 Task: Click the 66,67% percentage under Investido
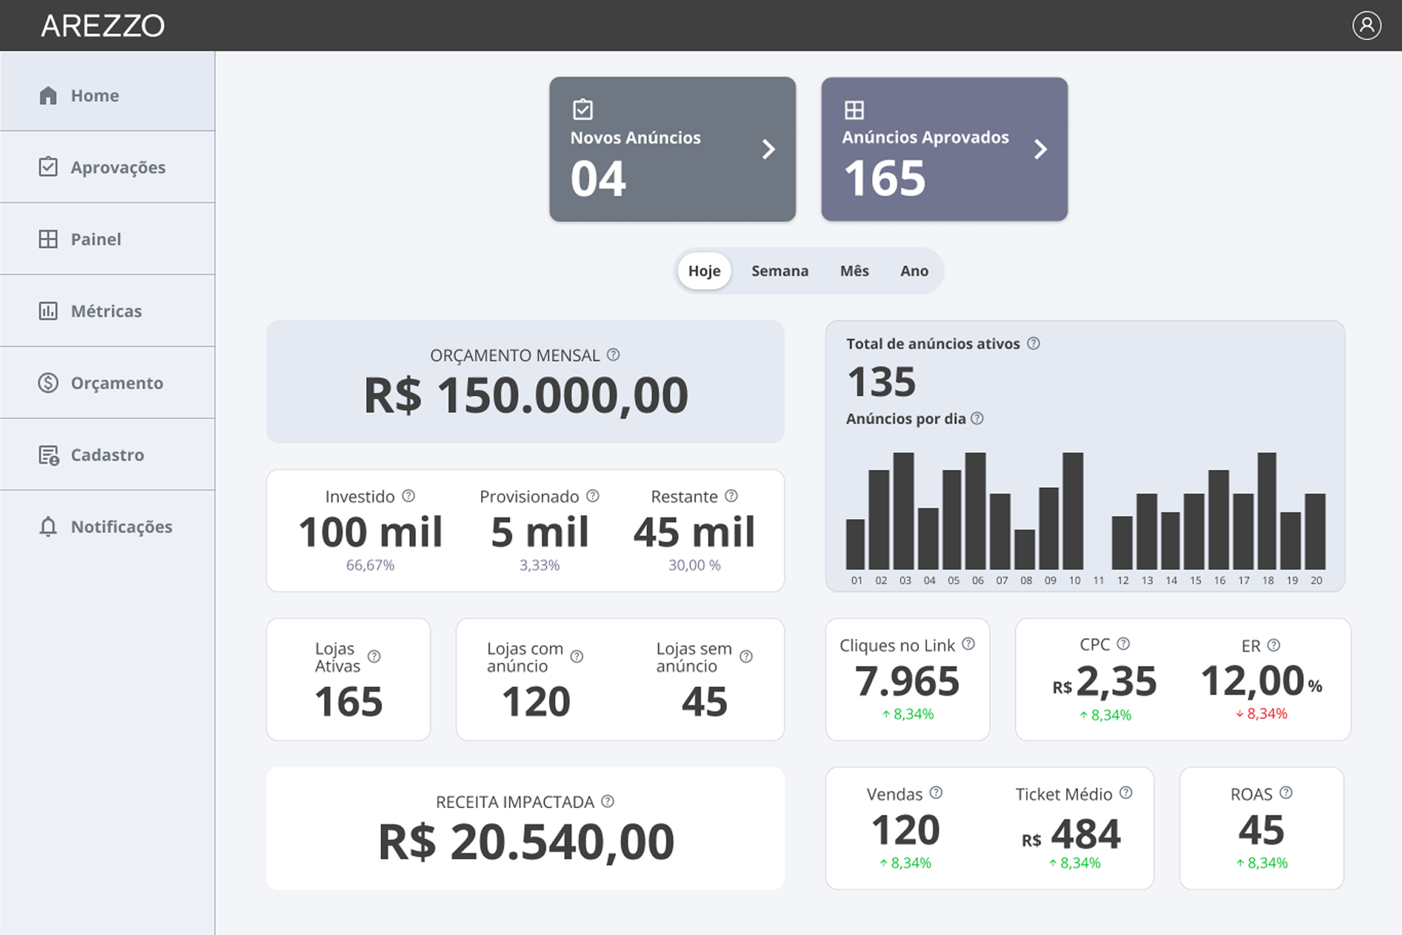point(370,565)
